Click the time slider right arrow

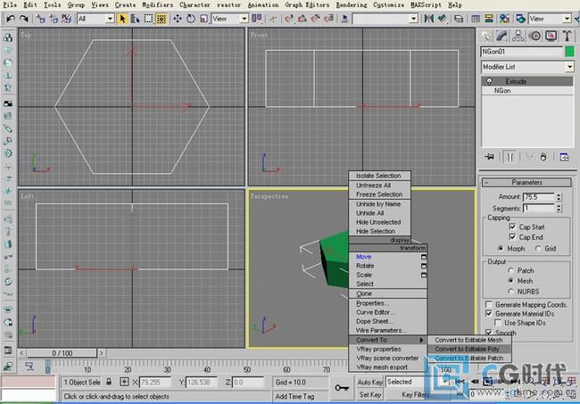[101, 353]
